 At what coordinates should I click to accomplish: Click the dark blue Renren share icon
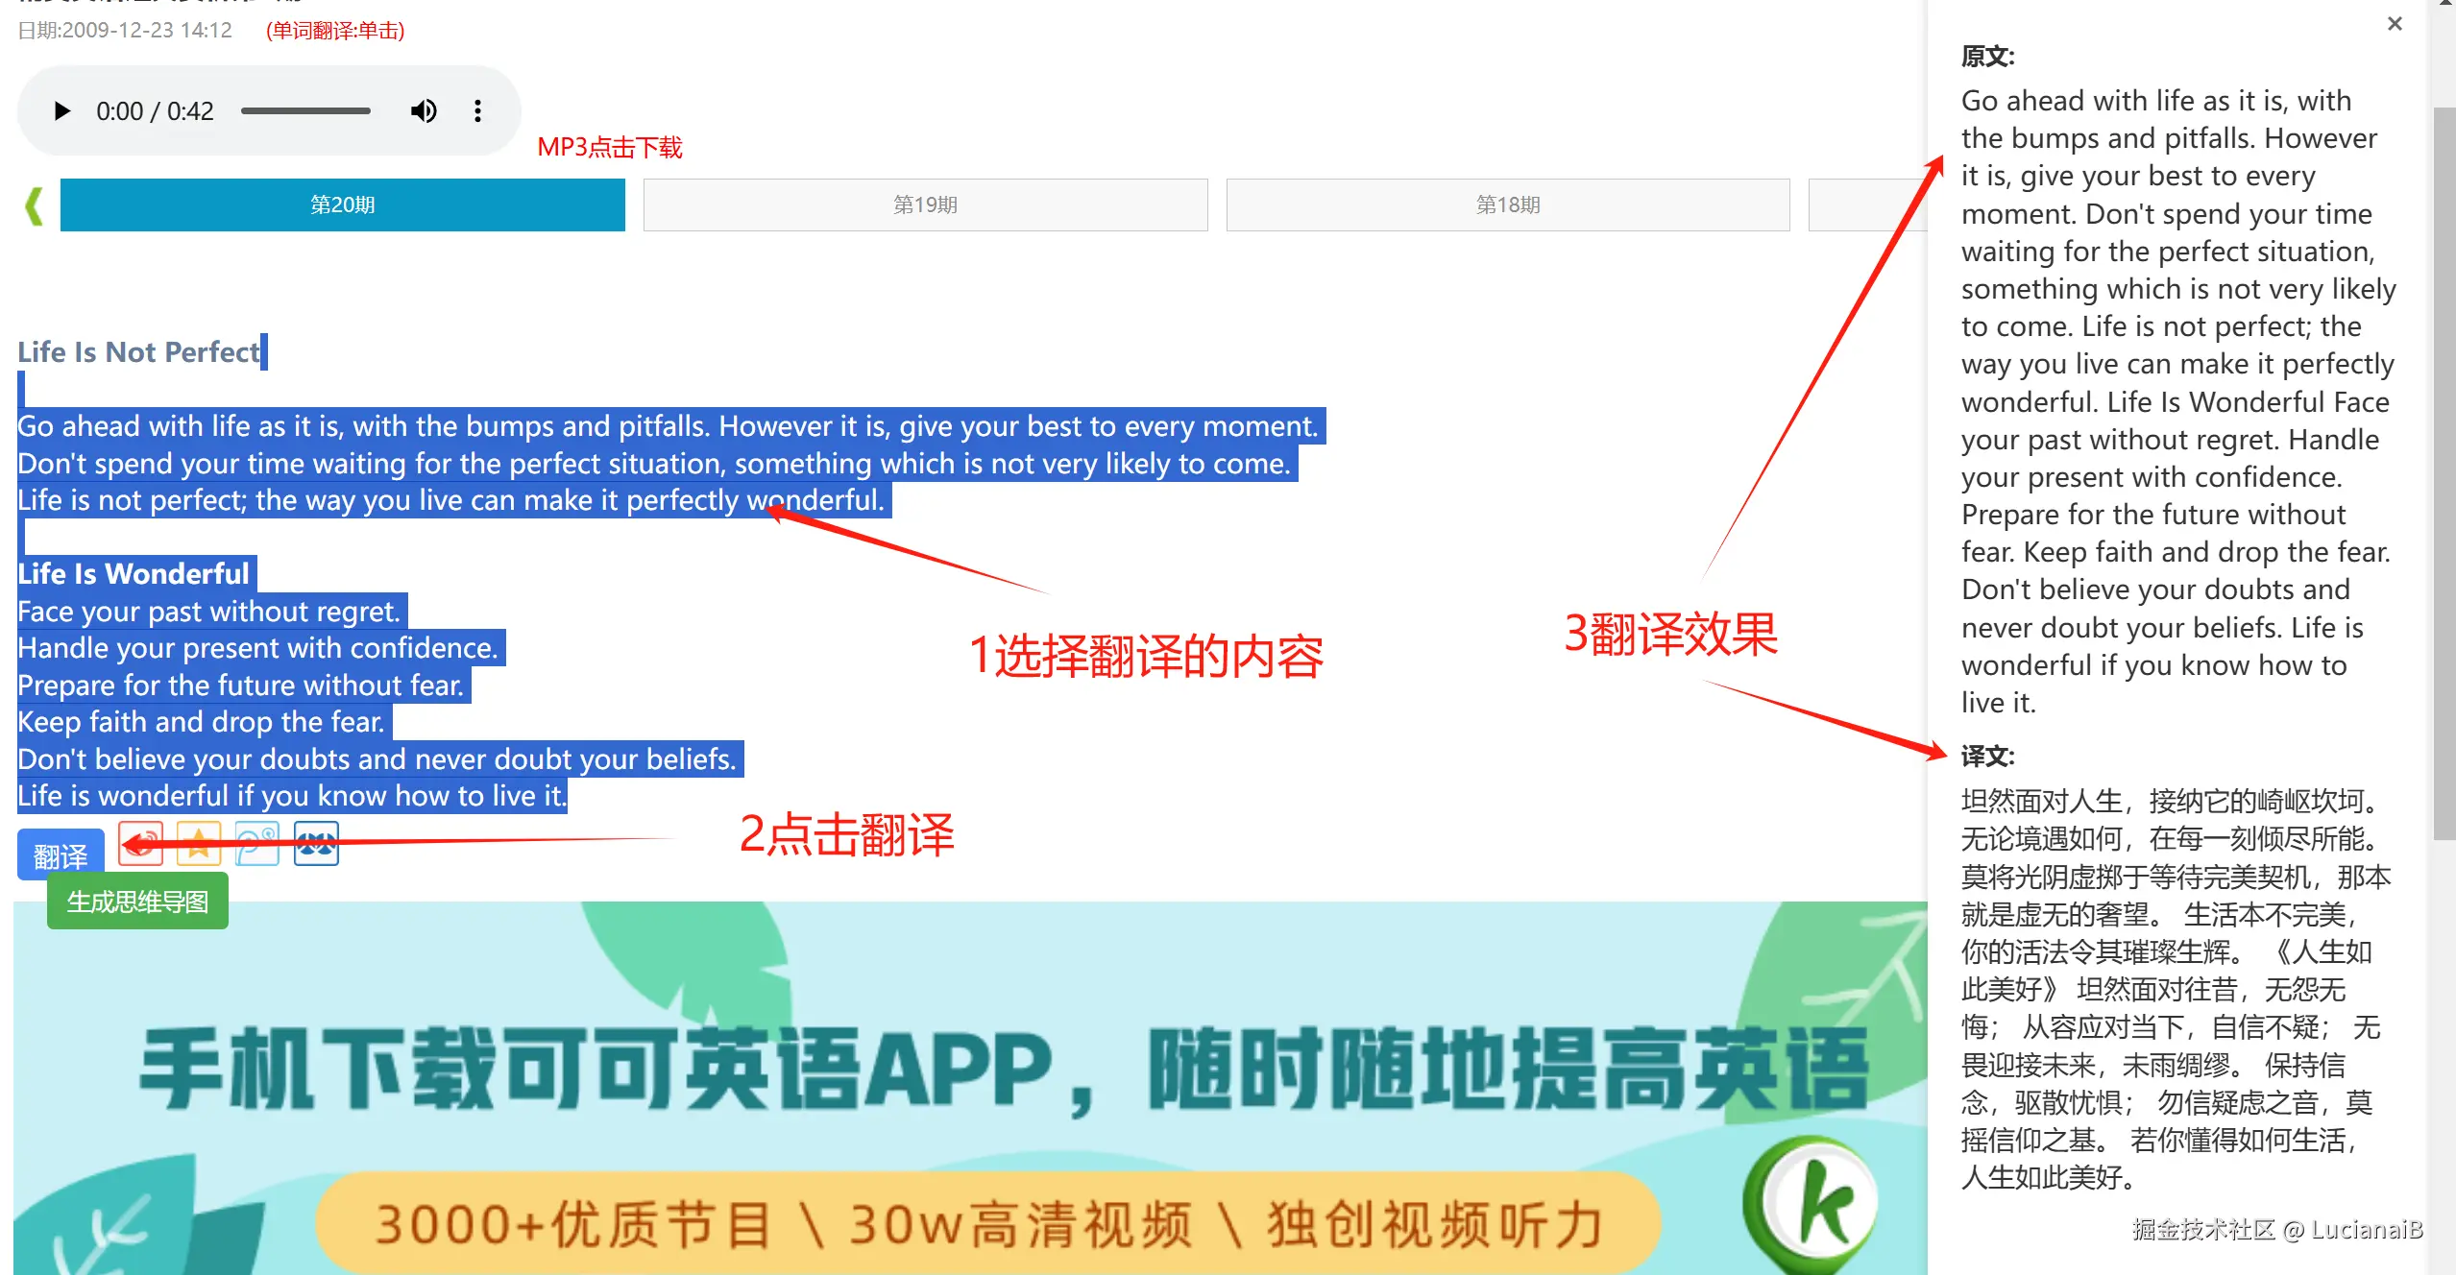316,844
